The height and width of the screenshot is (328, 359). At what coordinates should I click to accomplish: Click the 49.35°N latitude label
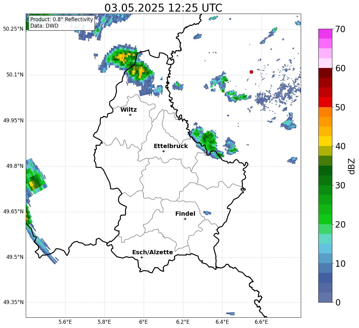pyautogui.click(x=13, y=302)
